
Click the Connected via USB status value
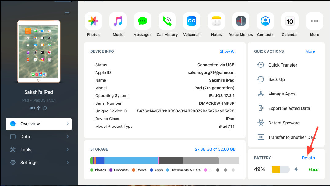[216, 65]
